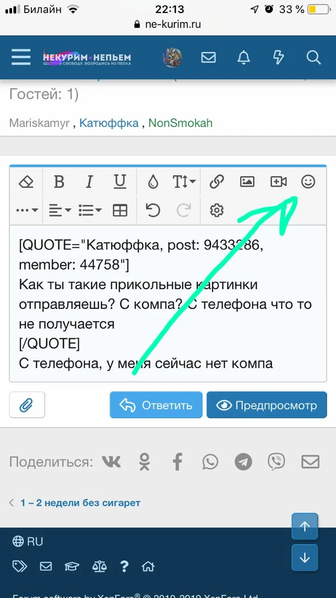Expand the list type dropdown

(90, 211)
